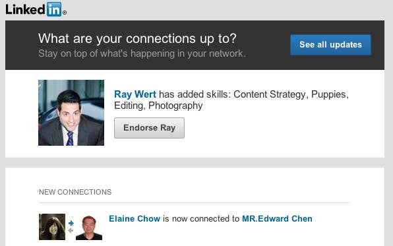The image size is (393, 246).
Task: Click the LinkedIn logo at top
Action: [36, 9]
